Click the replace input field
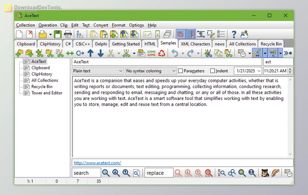This screenshot has width=308, height=195. (x=159, y=173)
